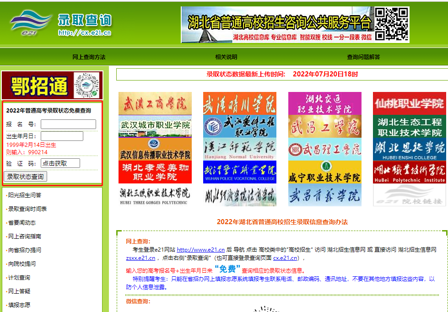The height and width of the screenshot is (312, 448).
Task: Open 阳光招生问答 sidebar link
Action: pyautogui.click(x=25, y=195)
